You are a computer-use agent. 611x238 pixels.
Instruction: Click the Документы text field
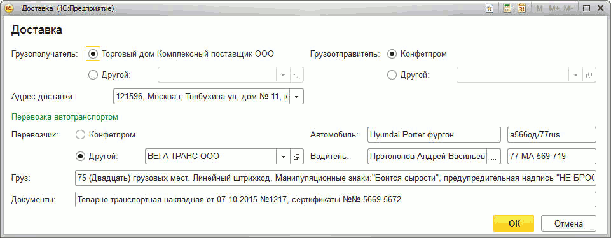pyautogui.click(x=335, y=200)
